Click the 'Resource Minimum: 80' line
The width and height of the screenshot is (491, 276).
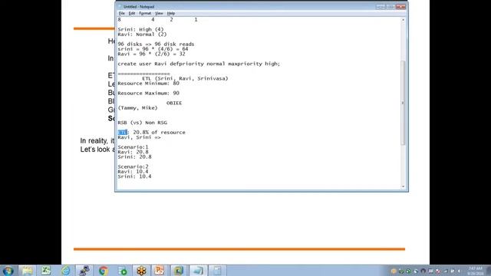148,84
